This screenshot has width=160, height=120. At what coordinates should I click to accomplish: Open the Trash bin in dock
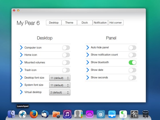click(x=145, y=114)
